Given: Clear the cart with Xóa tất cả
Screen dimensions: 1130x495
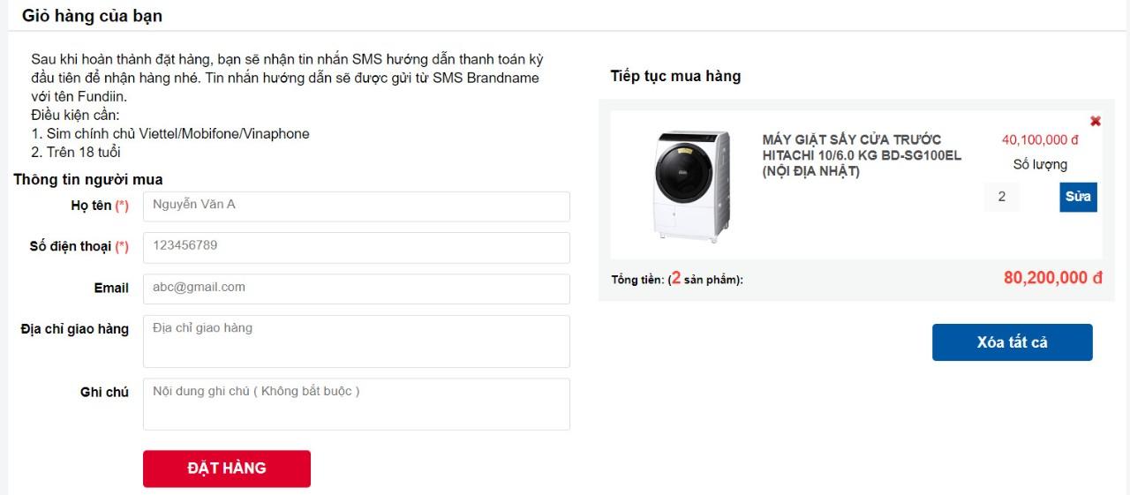Looking at the screenshot, I should pyautogui.click(x=1013, y=342).
